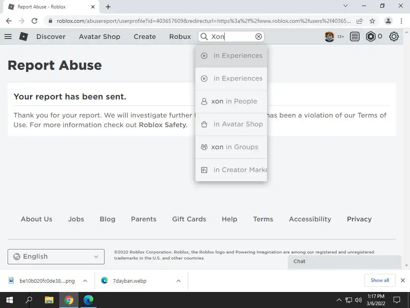Open Microsoft Edge from the taskbar

[x=88, y=300]
